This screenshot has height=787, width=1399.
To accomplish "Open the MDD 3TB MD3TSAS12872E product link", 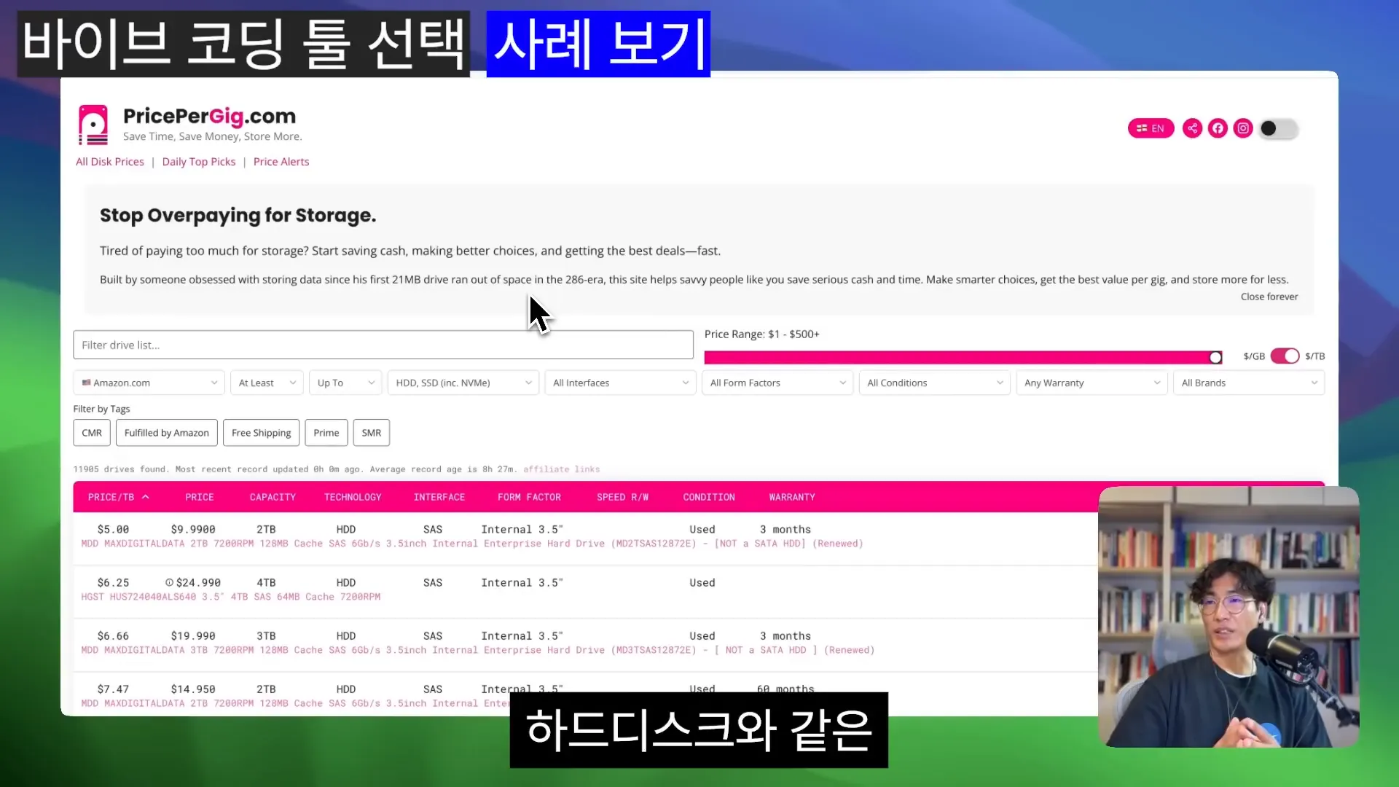I will point(478,650).
